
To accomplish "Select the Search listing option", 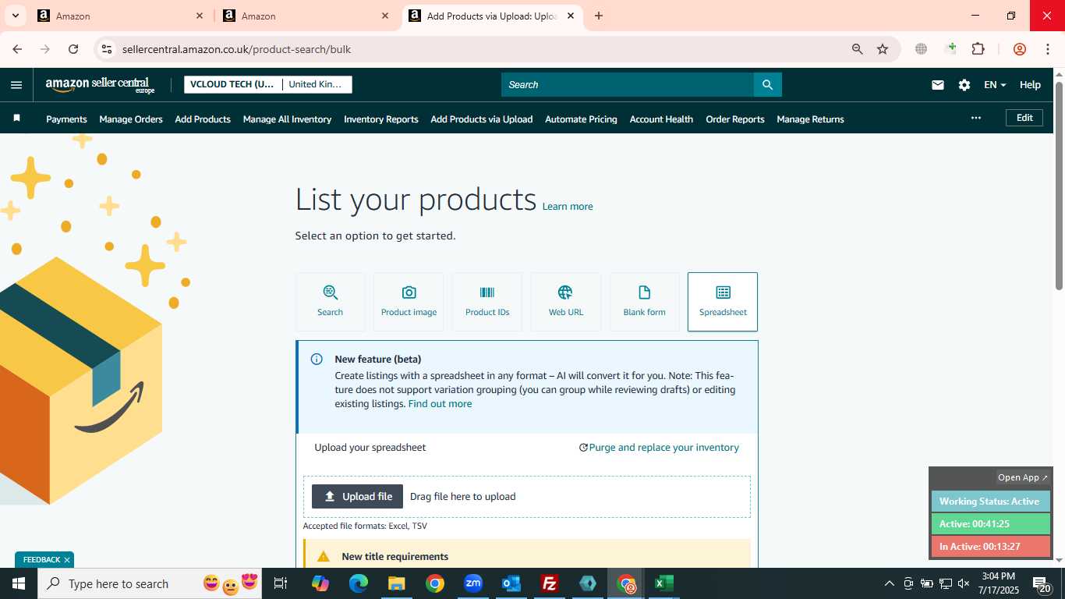I will [x=331, y=302].
